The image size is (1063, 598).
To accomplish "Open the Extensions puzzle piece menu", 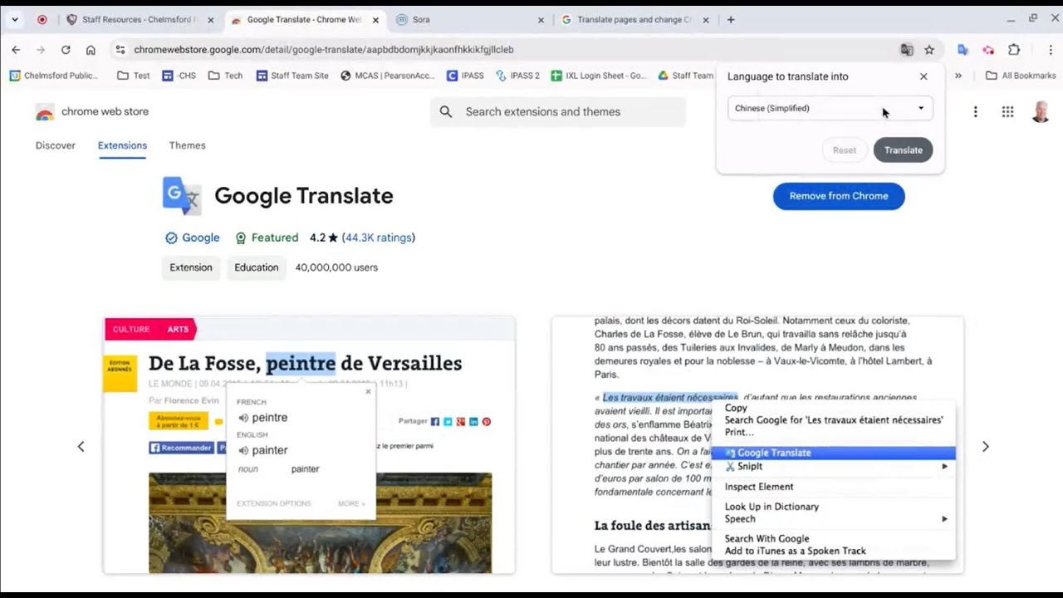I will [x=1014, y=50].
